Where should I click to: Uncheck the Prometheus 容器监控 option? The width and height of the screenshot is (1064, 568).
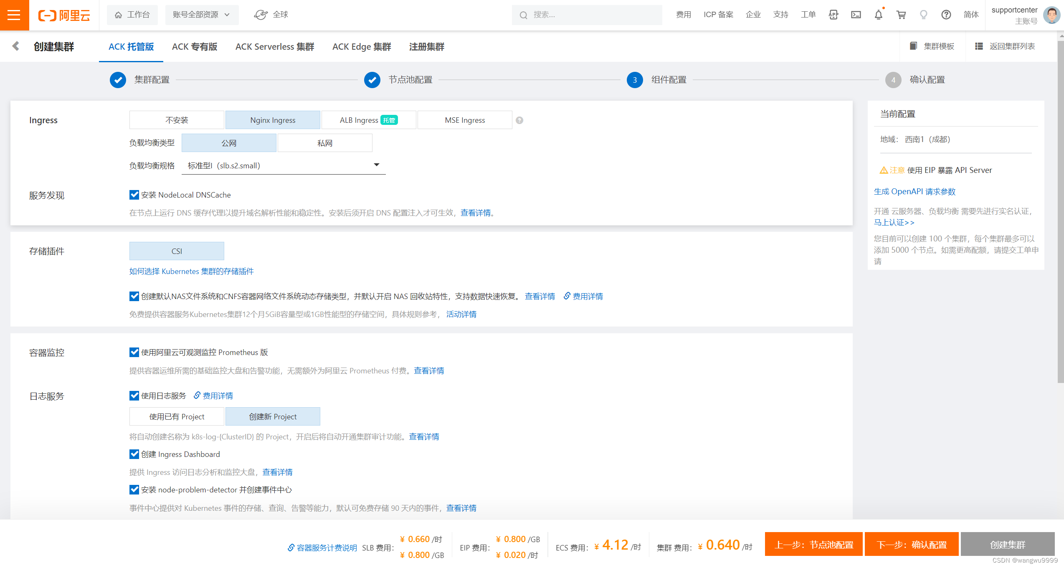[x=134, y=352]
